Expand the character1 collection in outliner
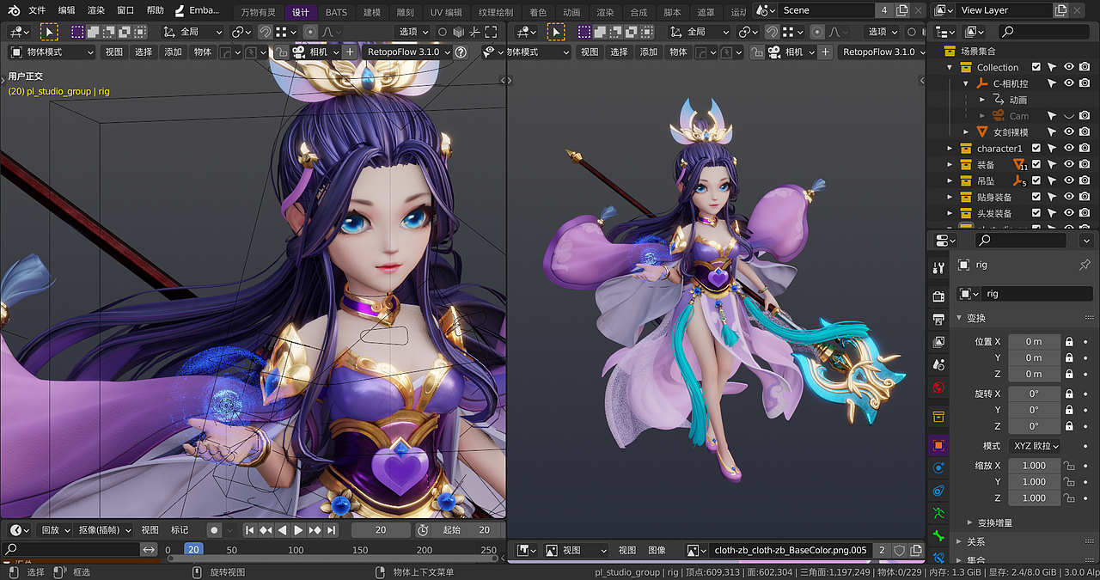 pyautogui.click(x=950, y=148)
